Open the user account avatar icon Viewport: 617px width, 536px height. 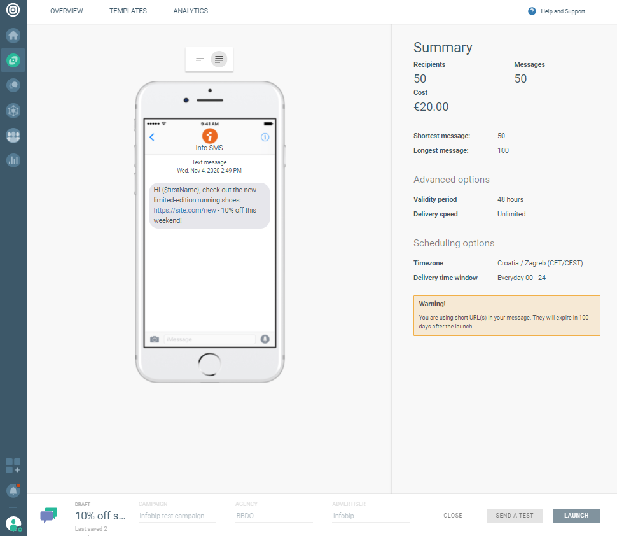[x=13, y=524]
